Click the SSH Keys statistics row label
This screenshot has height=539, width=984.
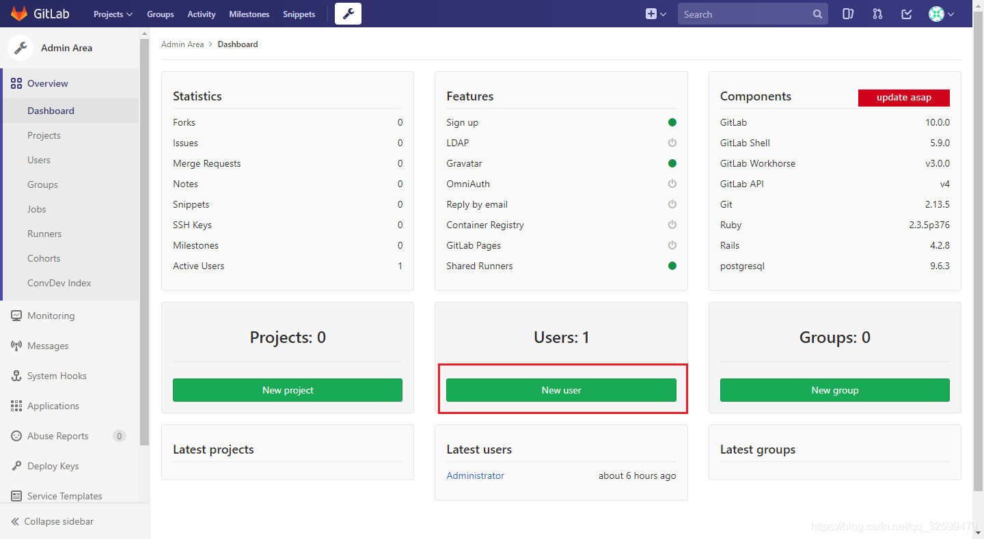click(192, 225)
